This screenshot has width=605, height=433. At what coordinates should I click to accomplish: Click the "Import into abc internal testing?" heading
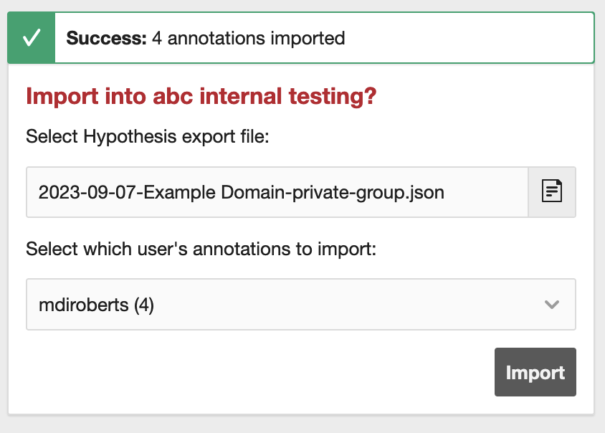[x=201, y=97]
